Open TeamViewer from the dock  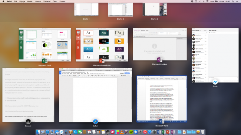coord(136,132)
